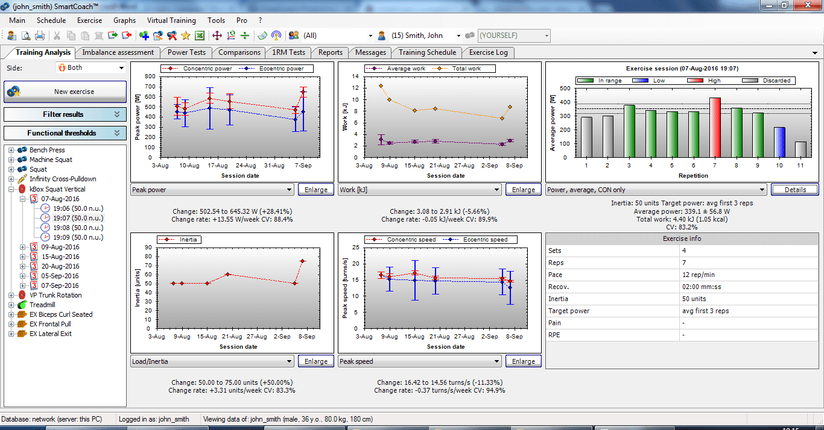Switch to the Imbalance assessment tab

[118, 52]
